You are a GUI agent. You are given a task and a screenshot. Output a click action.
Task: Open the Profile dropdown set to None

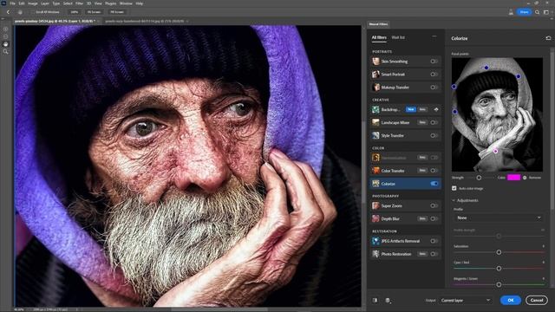click(x=499, y=218)
